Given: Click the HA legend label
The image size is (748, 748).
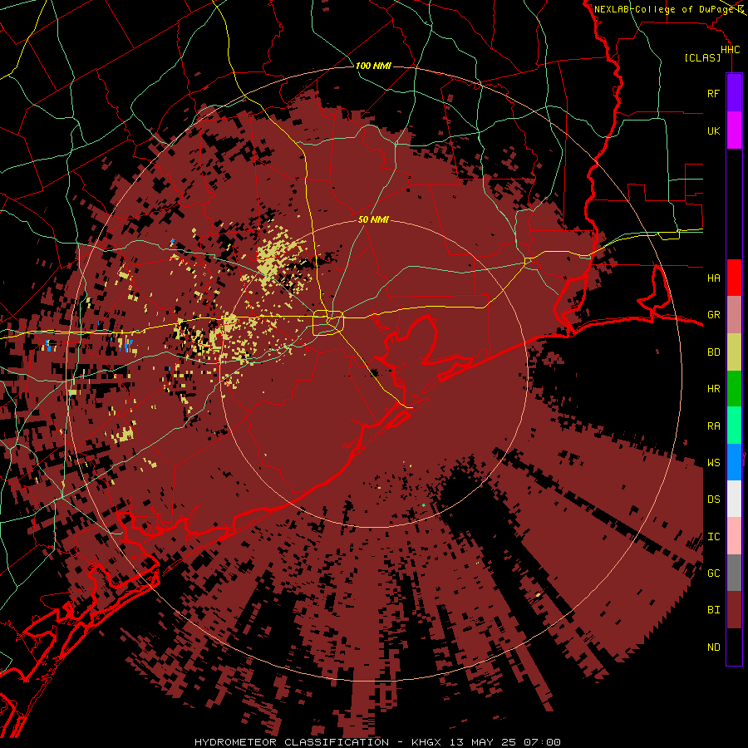Looking at the screenshot, I should [x=713, y=278].
